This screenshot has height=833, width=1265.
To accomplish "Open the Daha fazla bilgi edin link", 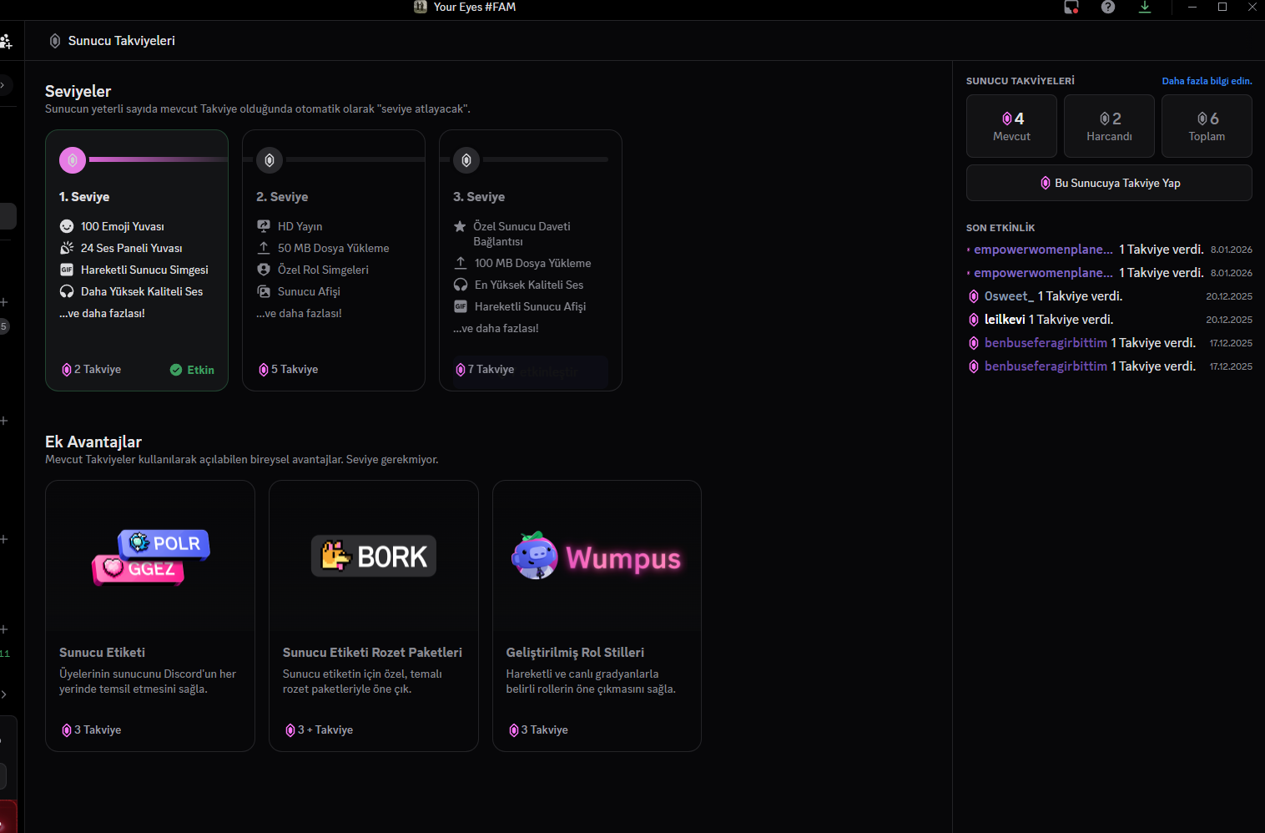I will click(x=1207, y=81).
